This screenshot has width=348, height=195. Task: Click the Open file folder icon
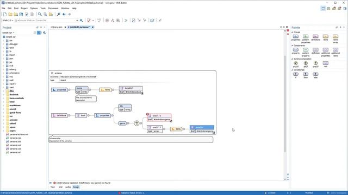point(10,15)
